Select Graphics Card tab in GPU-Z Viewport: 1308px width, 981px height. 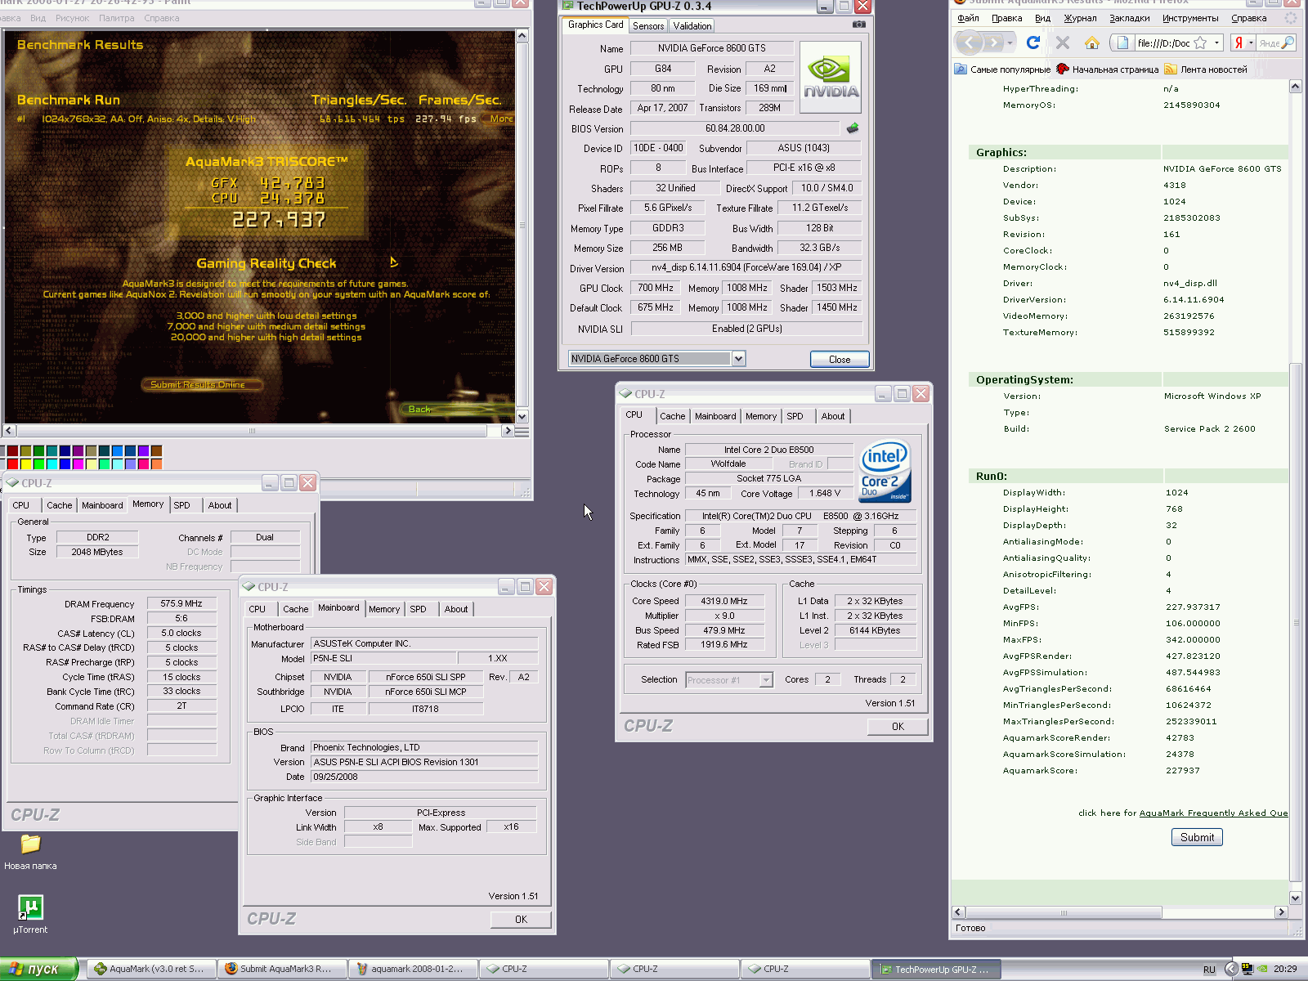pos(595,25)
